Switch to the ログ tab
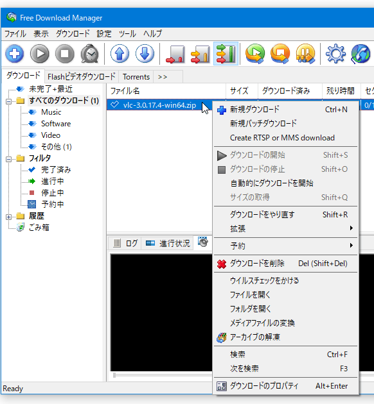 pyautogui.click(x=126, y=243)
